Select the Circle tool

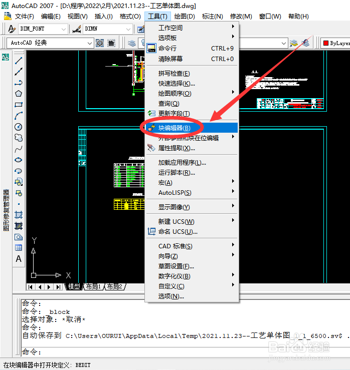[19, 127]
